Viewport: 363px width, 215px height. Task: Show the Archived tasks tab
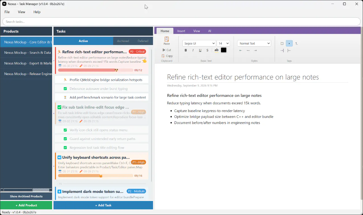tap(123, 41)
